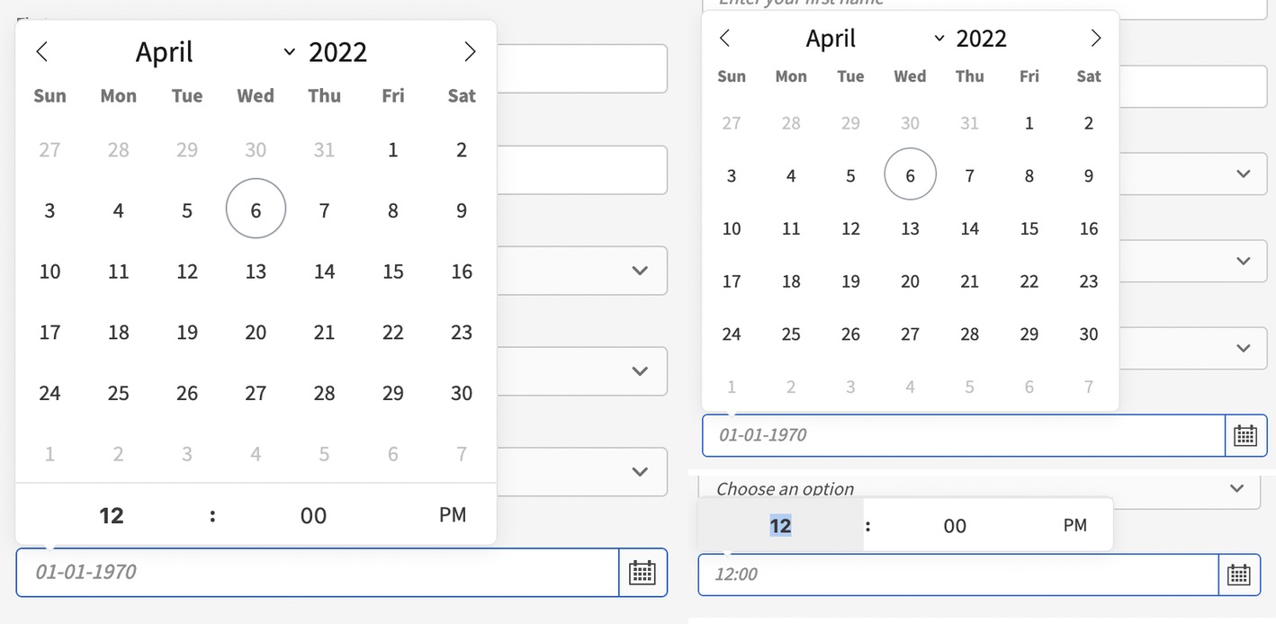Toggle PM indicator on left calendar

coord(452,515)
